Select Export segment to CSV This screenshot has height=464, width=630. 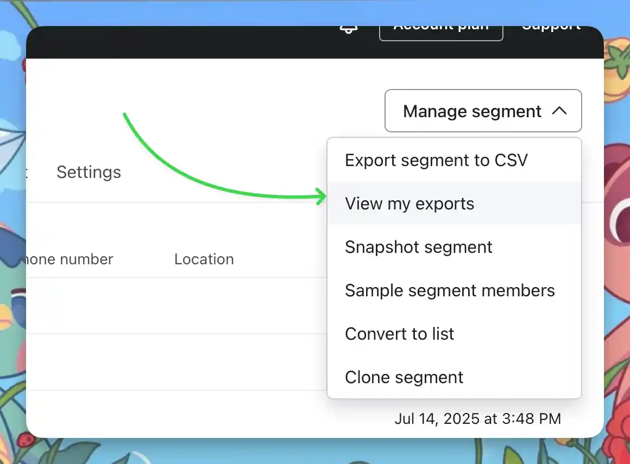pyautogui.click(x=436, y=160)
